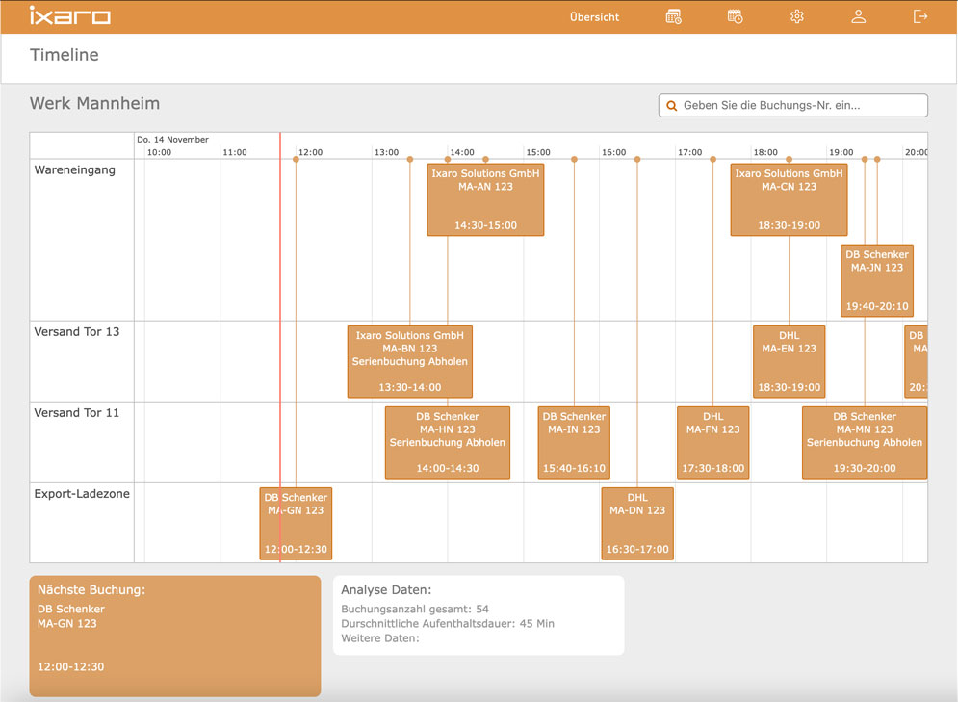Open the calendar with clock icon
The height and width of the screenshot is (702, 958).
click(x=735, y=16)
